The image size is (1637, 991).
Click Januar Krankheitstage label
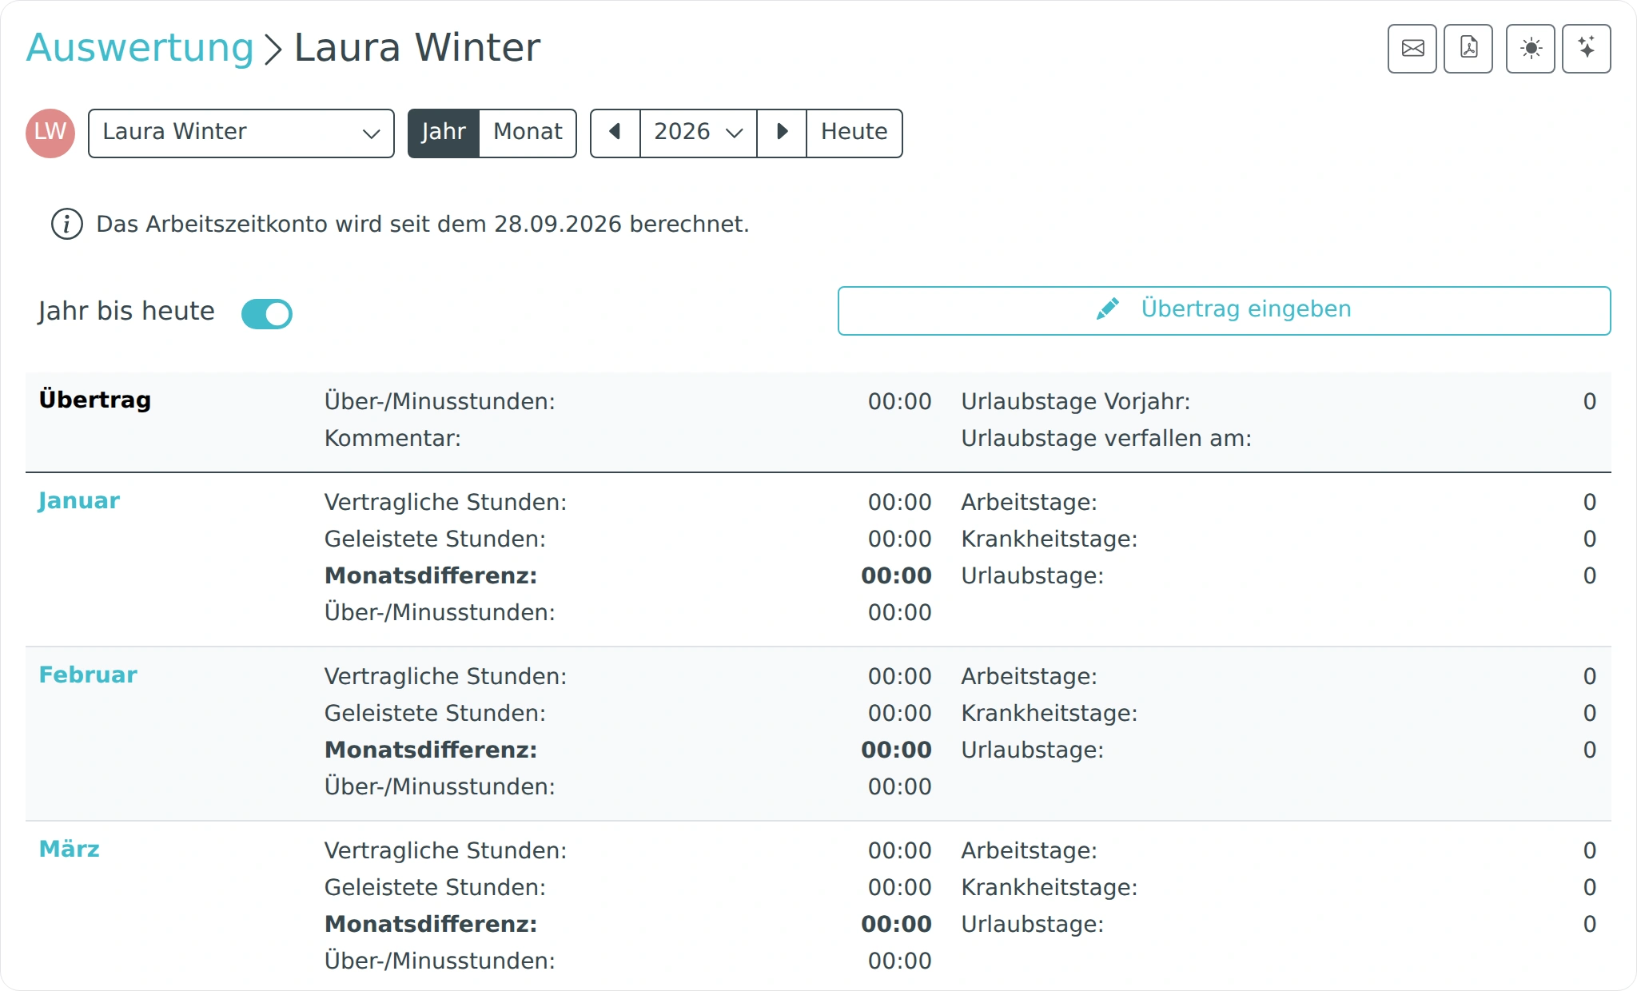pyautogui.click(x=1050, y=539)
